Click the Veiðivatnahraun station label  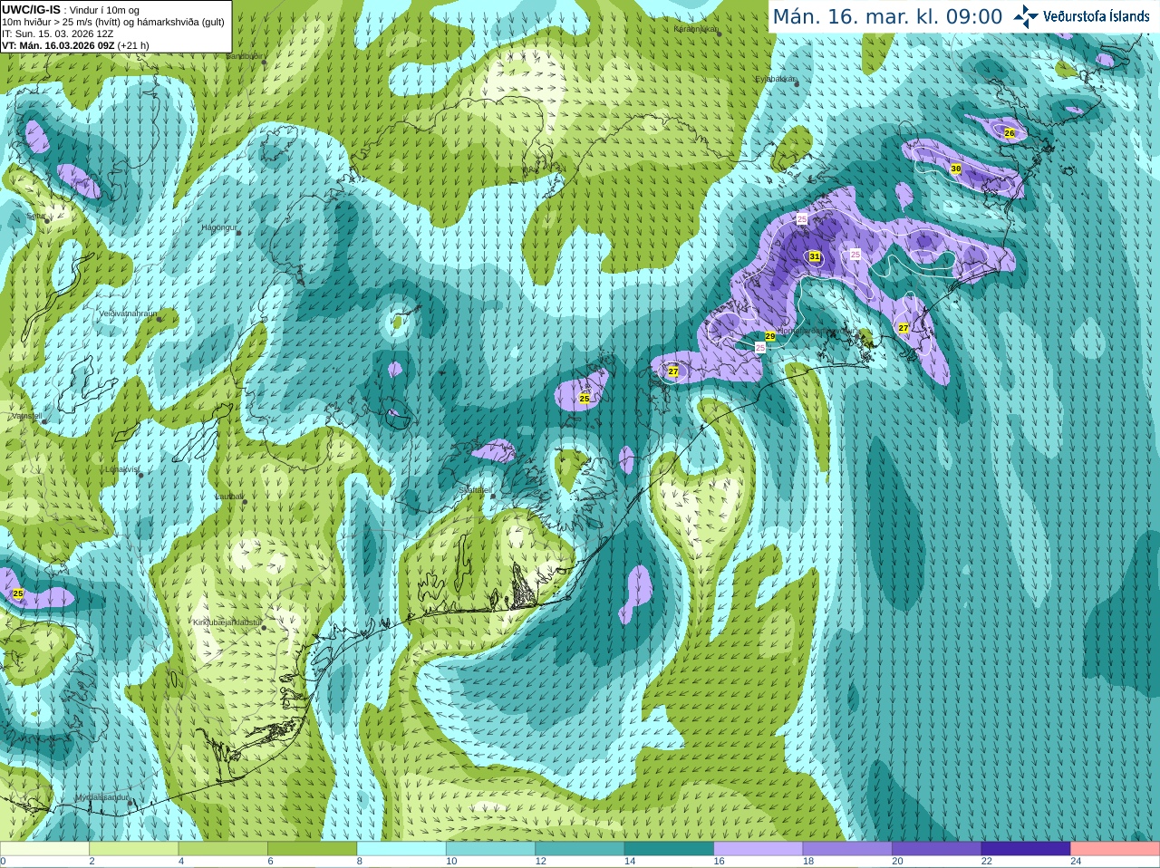[129, 313]
